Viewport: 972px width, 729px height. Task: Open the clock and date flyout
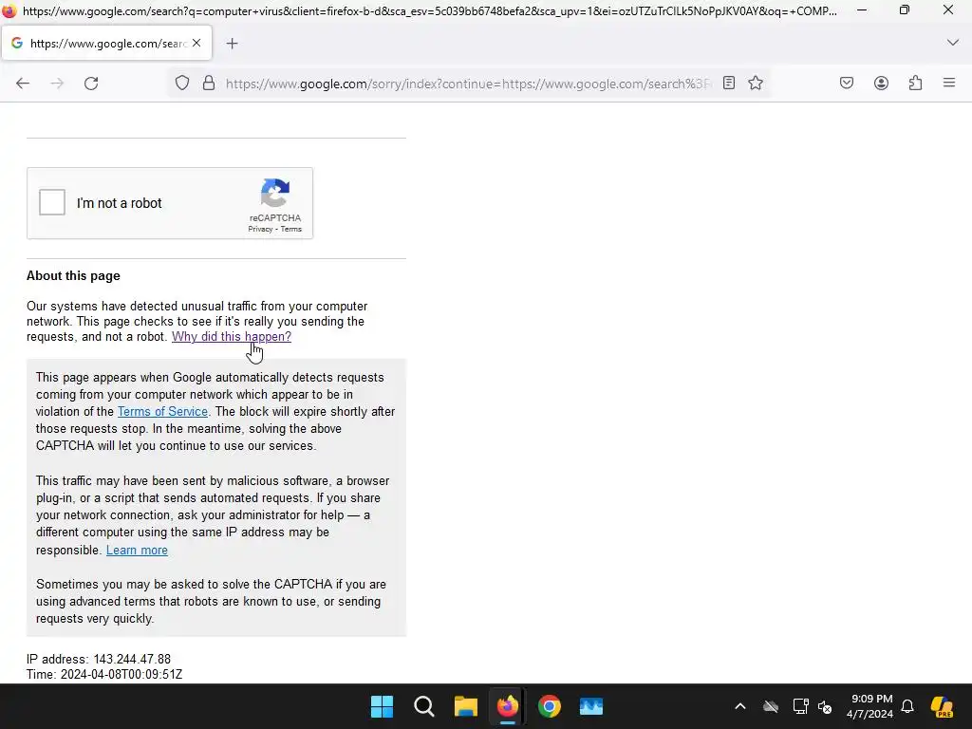pos(869,706)
